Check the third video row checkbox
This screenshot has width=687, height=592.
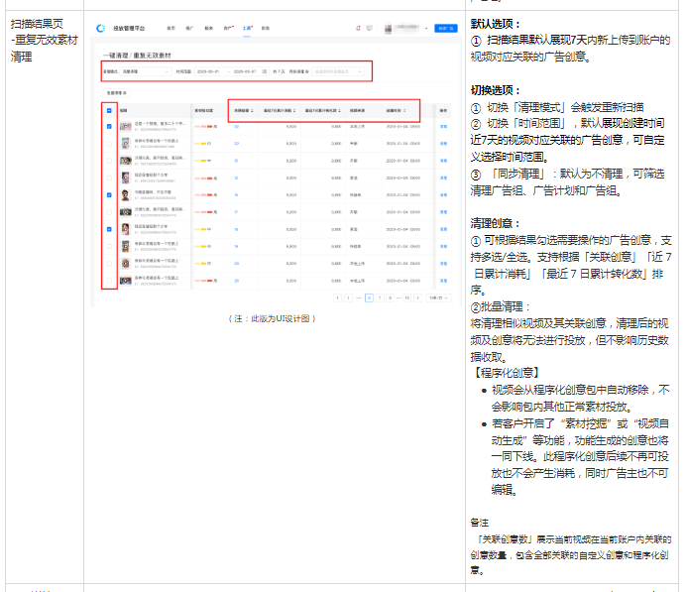[x=109, y=161]
